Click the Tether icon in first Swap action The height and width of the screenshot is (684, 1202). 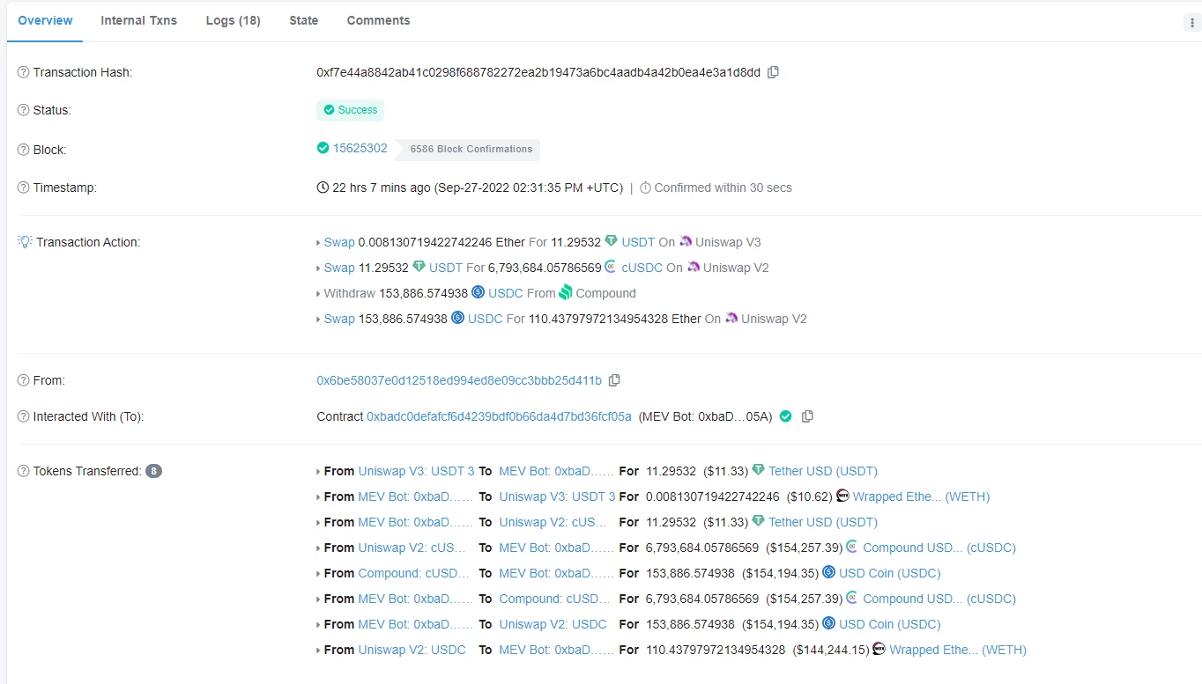(612, 241)
